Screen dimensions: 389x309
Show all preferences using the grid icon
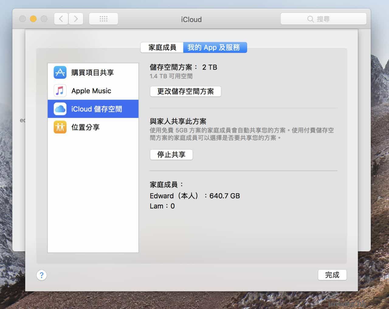(x=103, y=19)
